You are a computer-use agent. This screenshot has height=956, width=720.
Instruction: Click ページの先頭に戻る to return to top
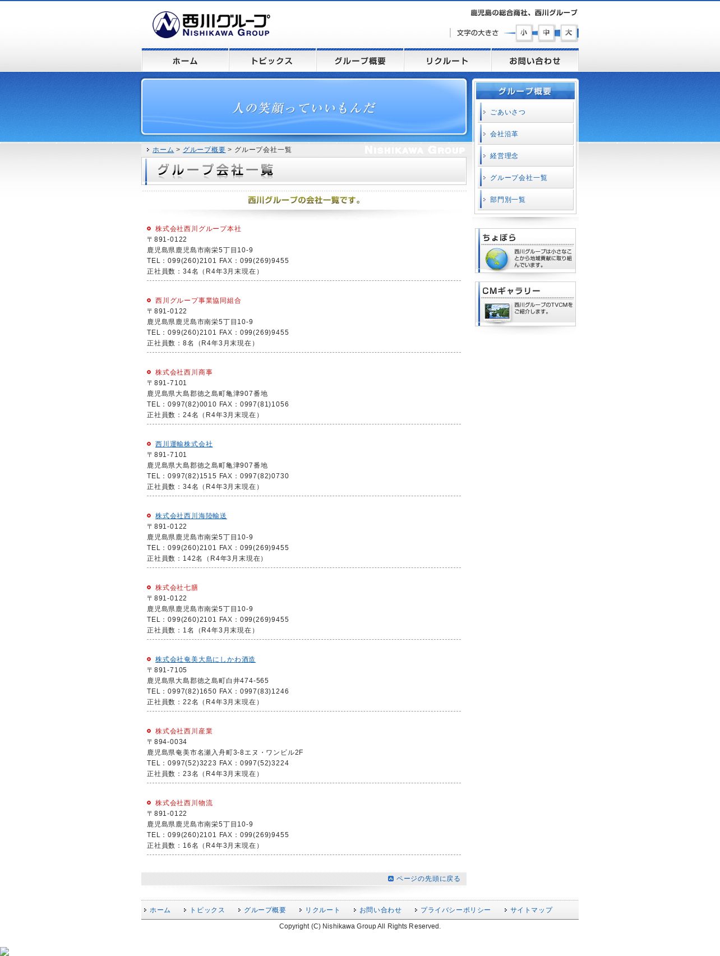(428, 879)
